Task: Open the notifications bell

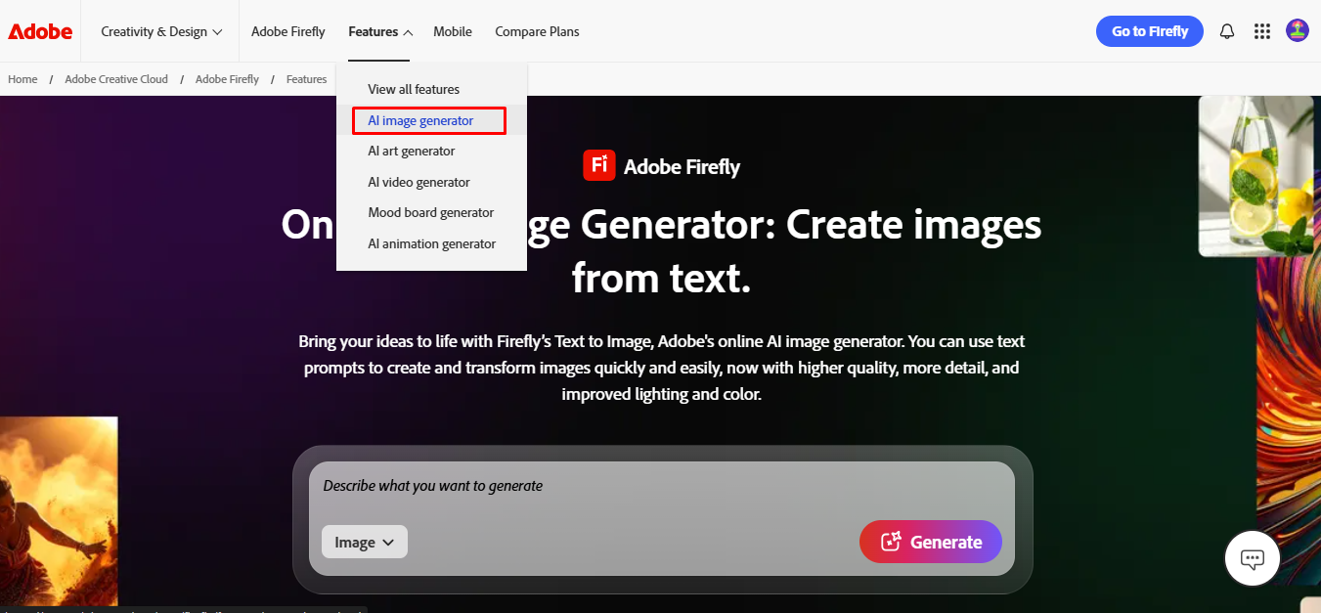Action: [1226, 30]
